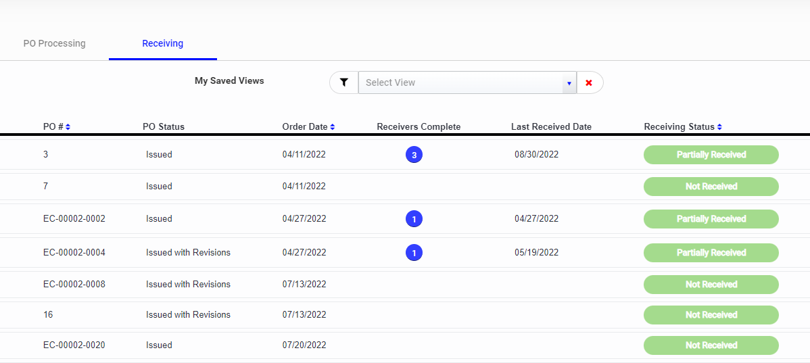Select PO number 16 cell
Image resolution: width=810 pixels, height=363 pixels.
pyautogui.click(x=48, y=315)
